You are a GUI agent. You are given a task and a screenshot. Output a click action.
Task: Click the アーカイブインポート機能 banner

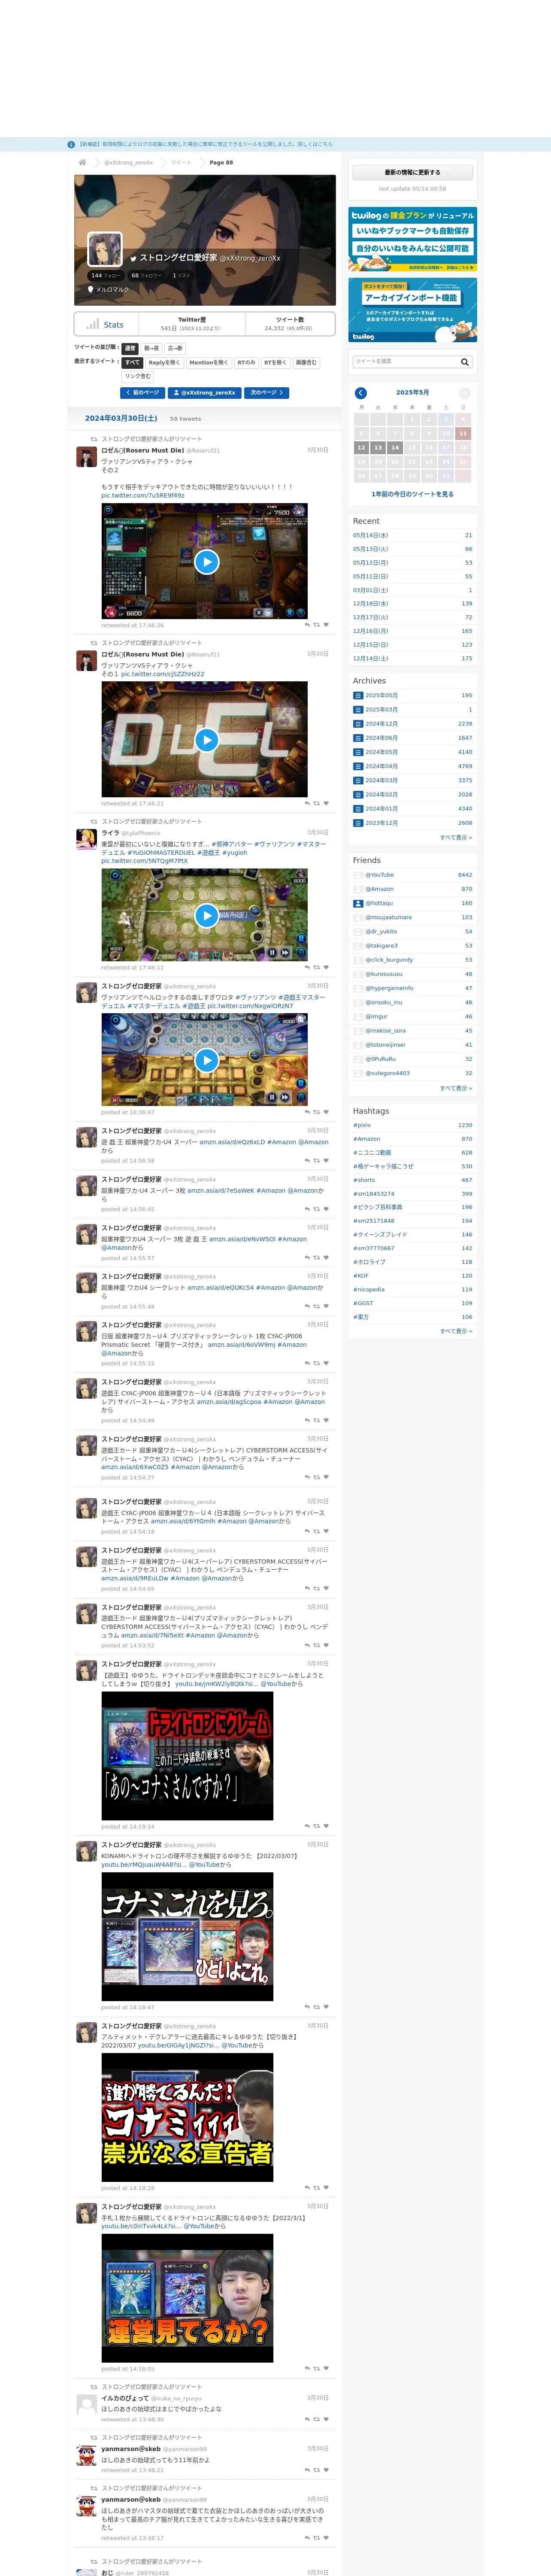click(412, 310)
